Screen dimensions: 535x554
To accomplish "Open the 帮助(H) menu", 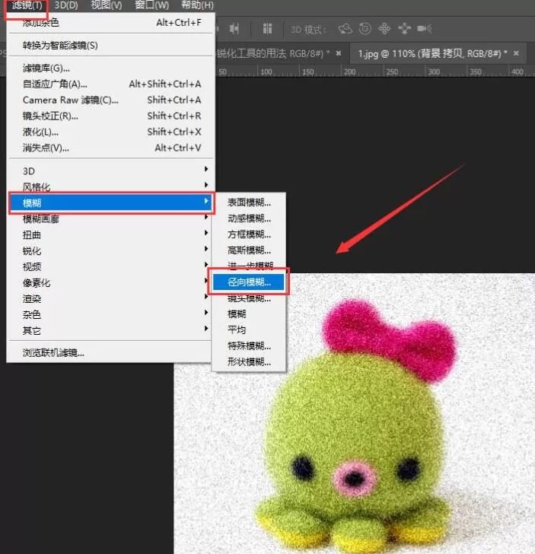I will (197, 5).
